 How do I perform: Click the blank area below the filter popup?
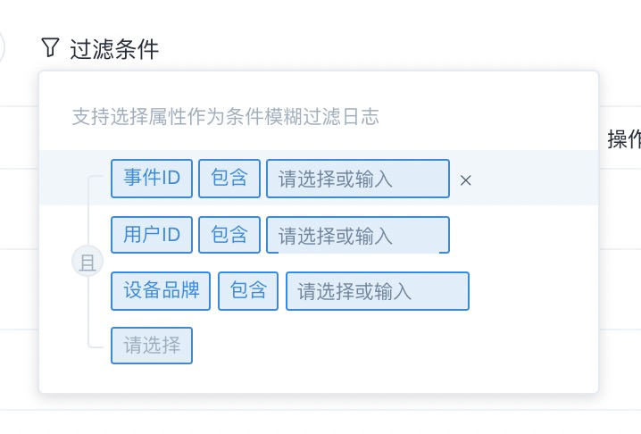point(319,420)
